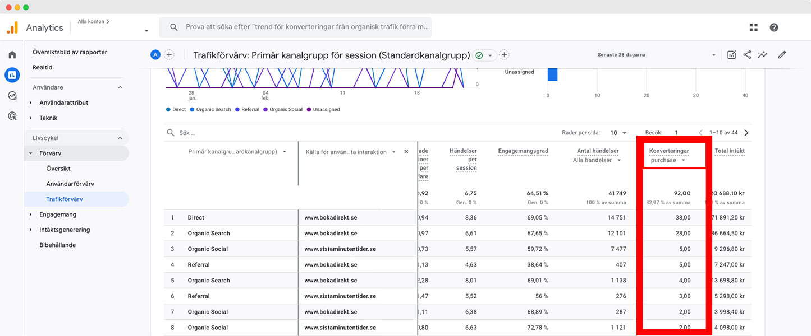
Task: Select the Reports icon in left rail
Action: (x=12, y=74)
